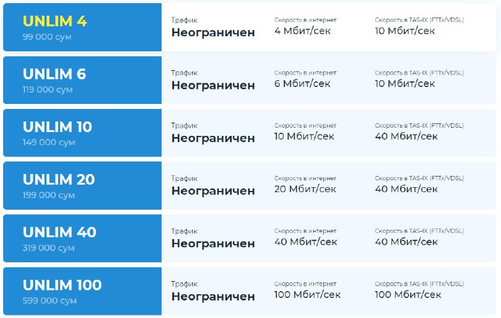Click Скорость в интернет label in UNLIM 40 row
Image resolution: width=501 pixels, height=318 pixels.
[306, 231]
